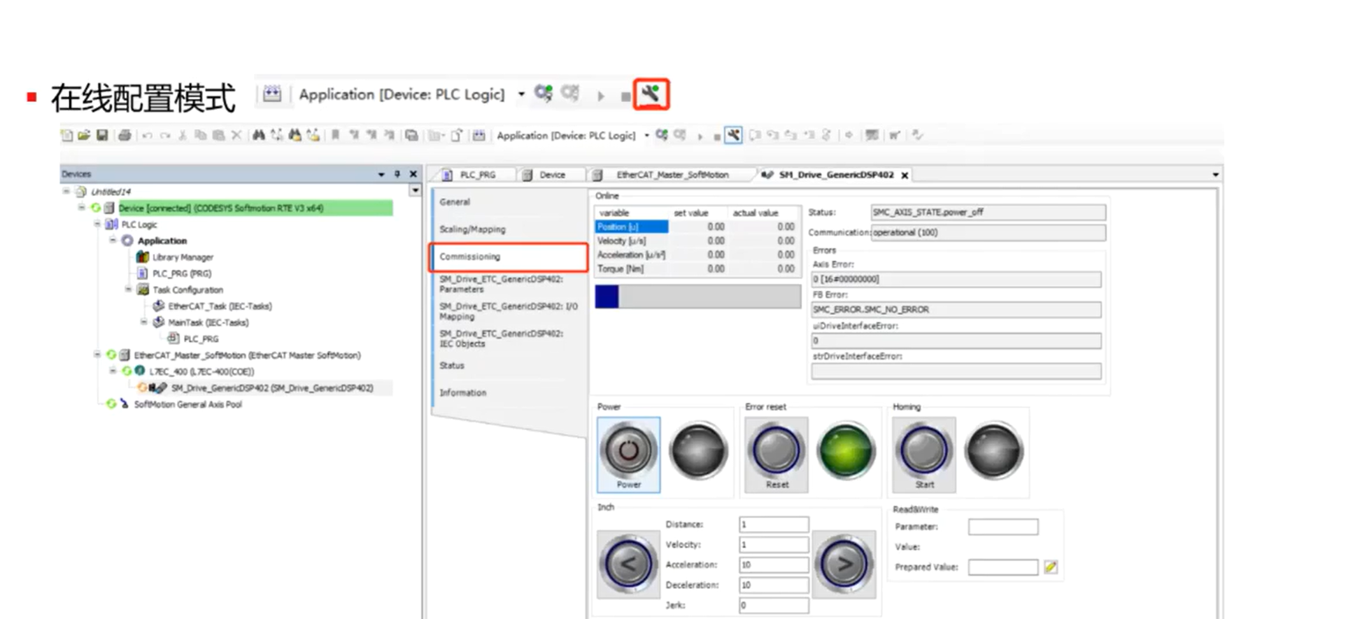
Task: Collapse the Task Configuration tree node
Action: click(x=129, y=289)
